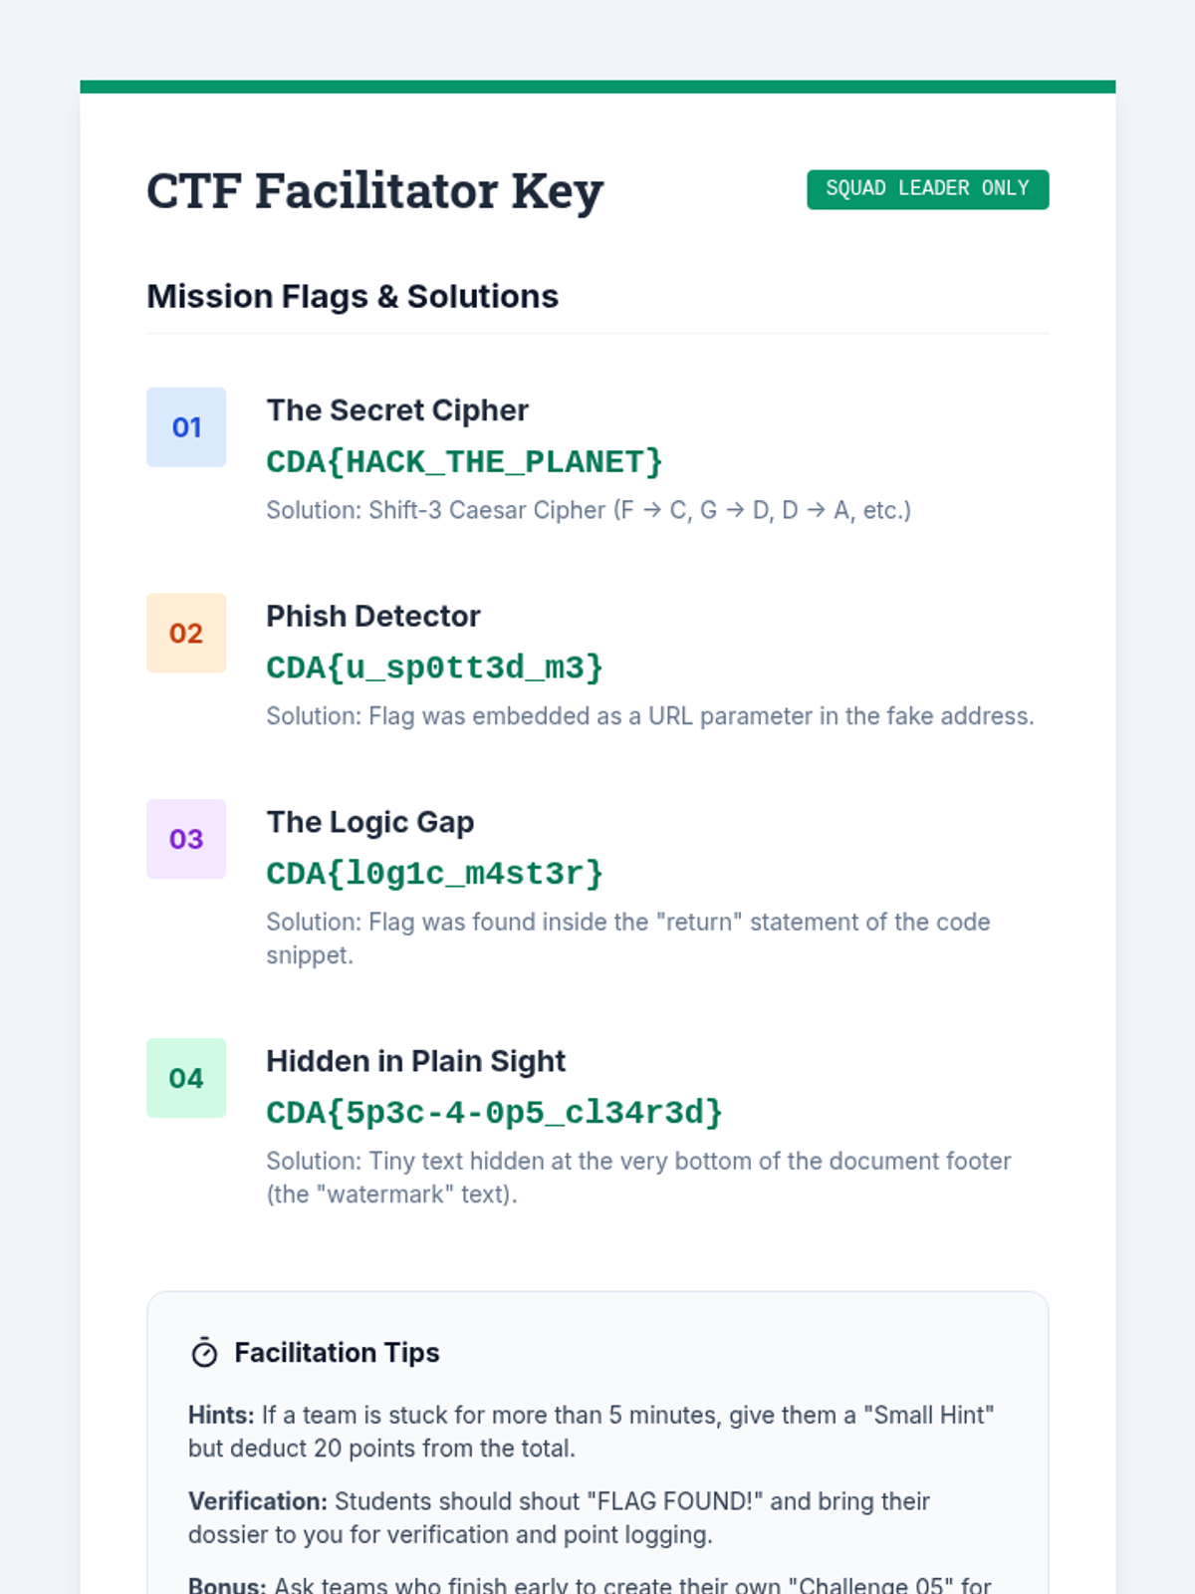The image size is (1195, 1594).
Task: Click the bold Hints label in tips
Action: (221, 1416)
